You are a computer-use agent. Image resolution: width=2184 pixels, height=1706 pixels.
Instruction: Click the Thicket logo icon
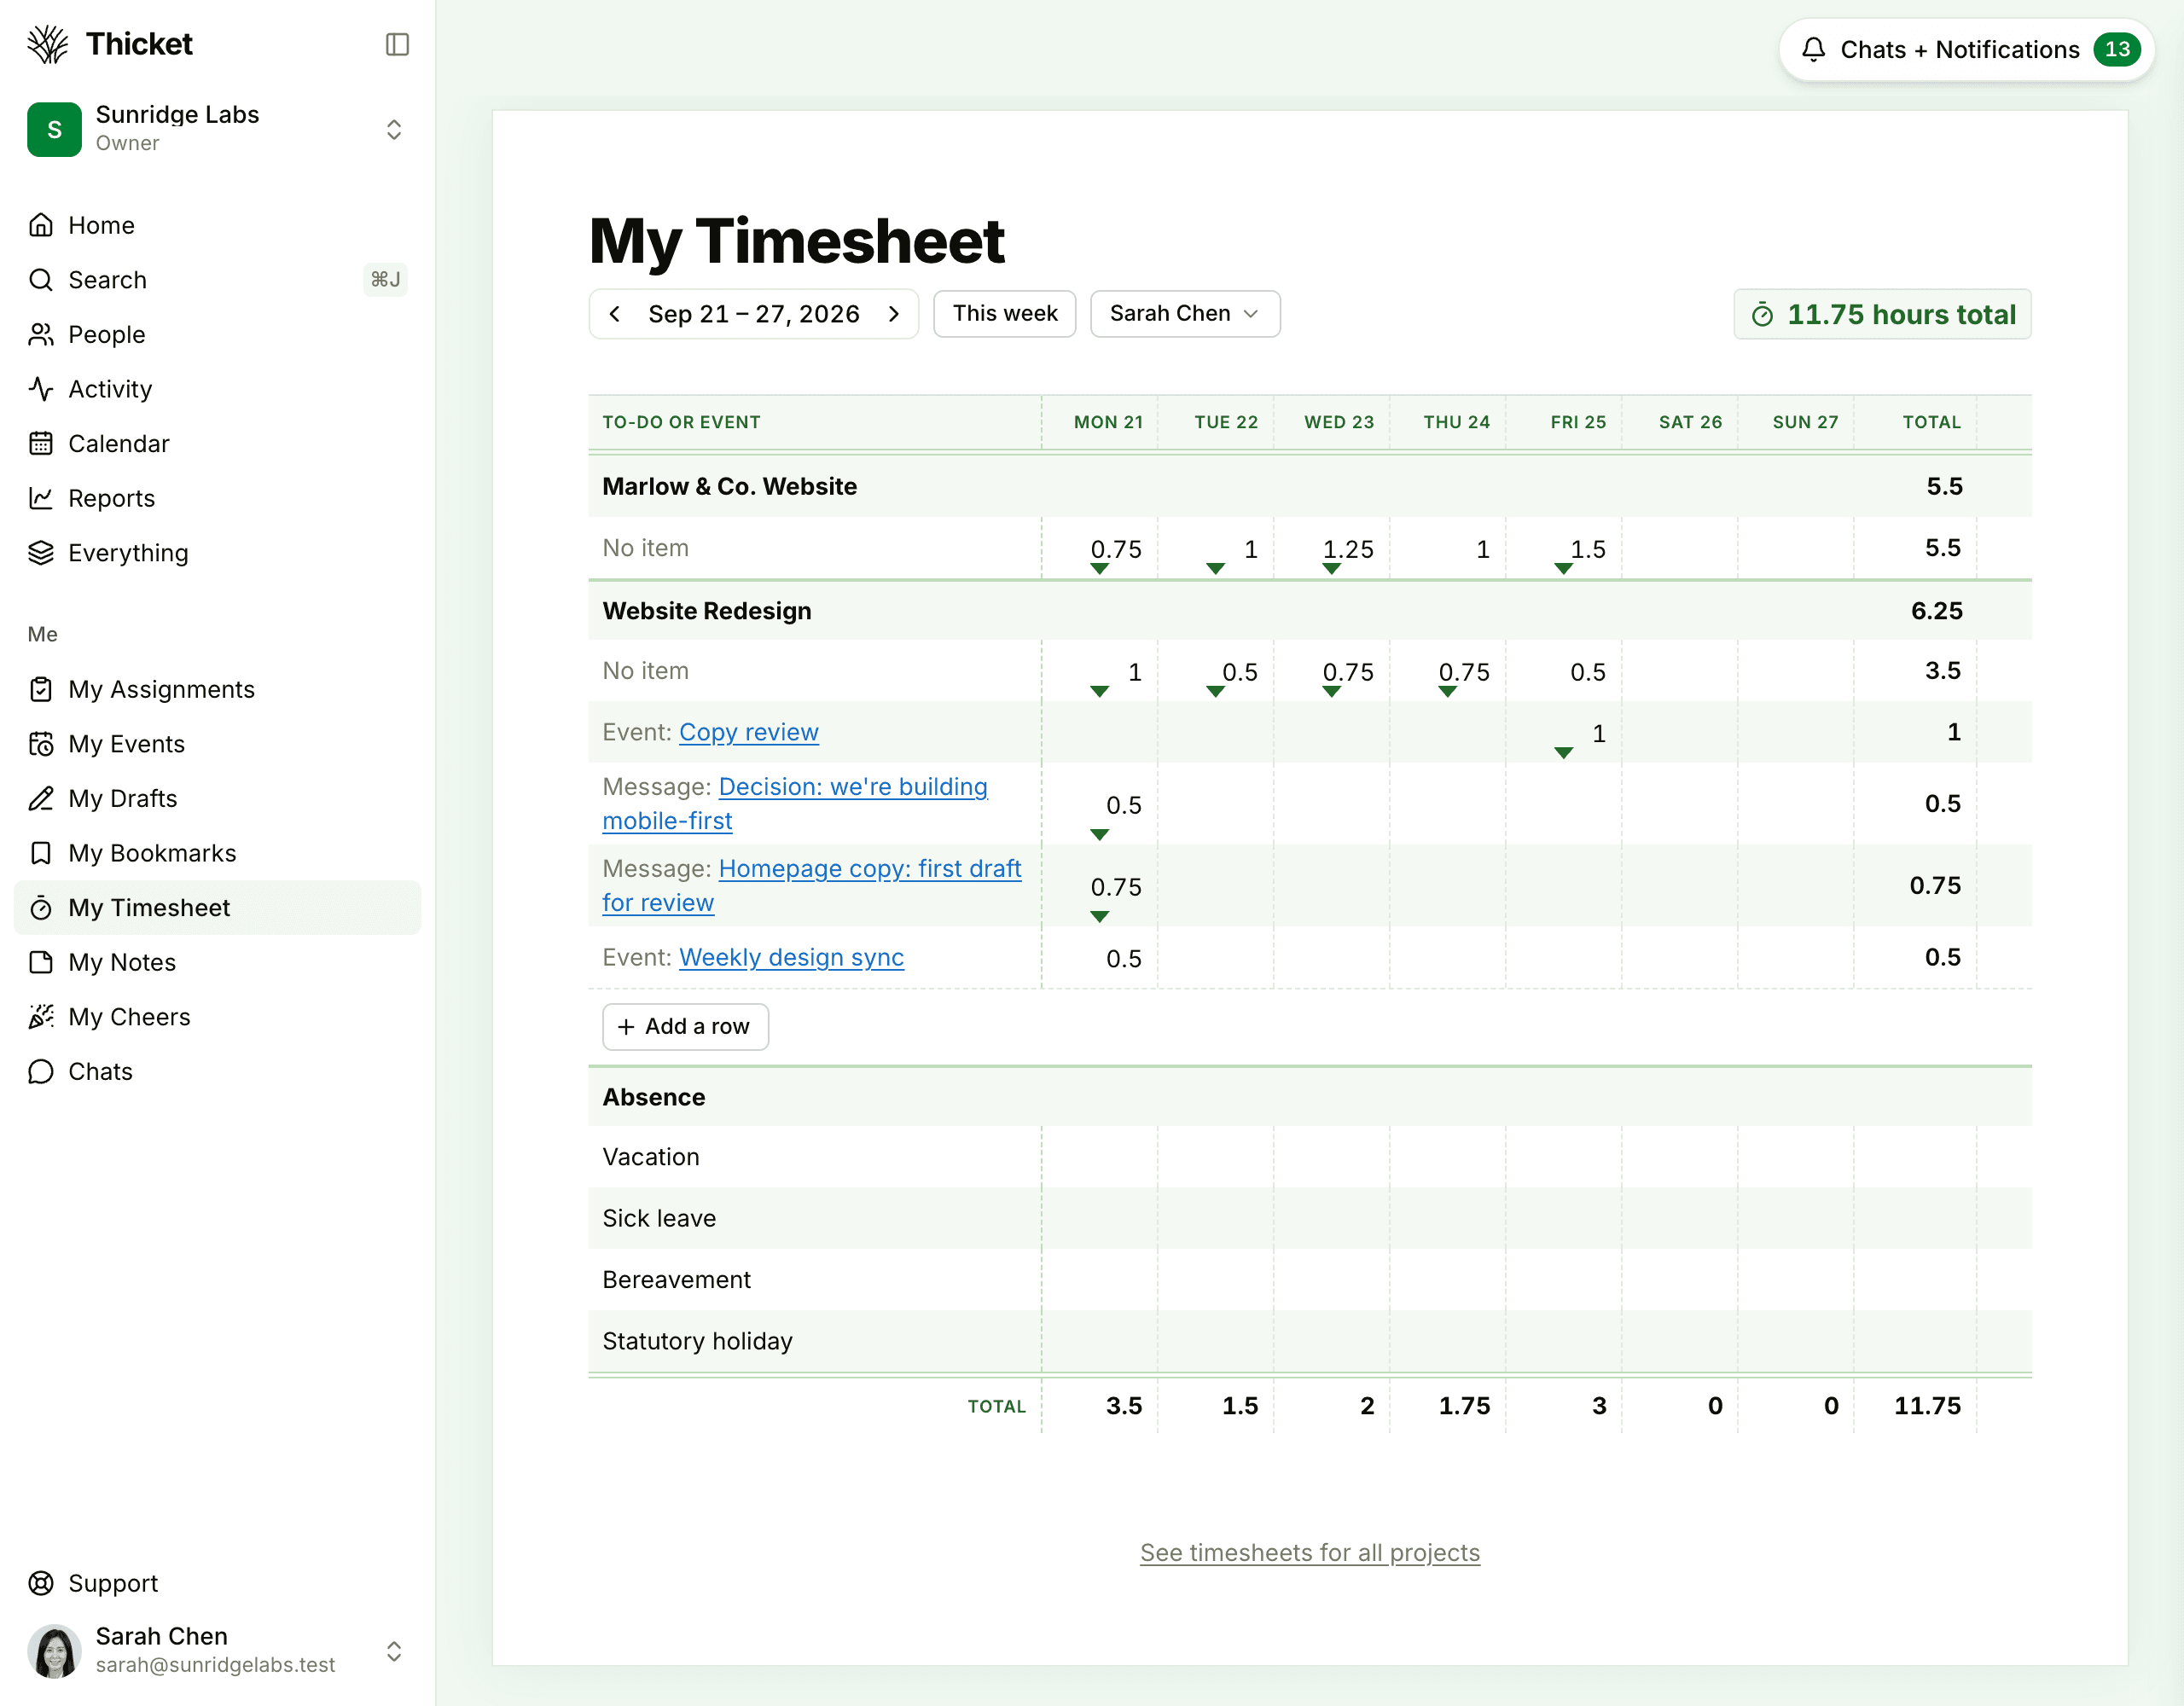click(x=48, y=44)
